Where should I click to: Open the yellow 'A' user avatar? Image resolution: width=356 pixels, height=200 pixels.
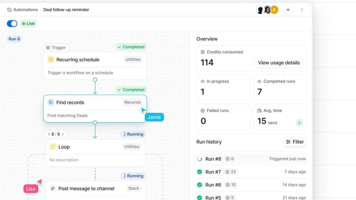click(274, 10)
